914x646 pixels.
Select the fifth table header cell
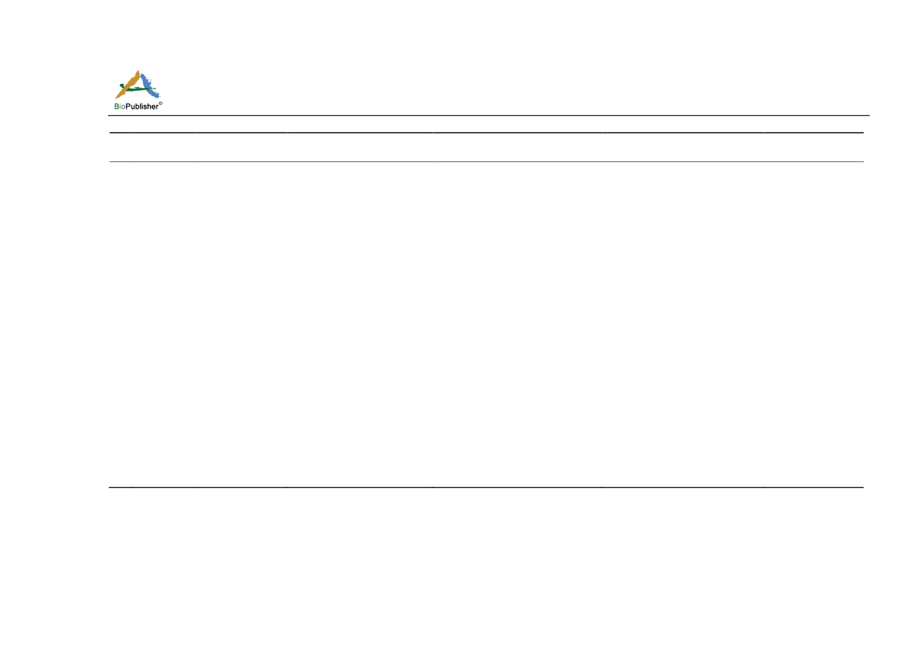517,147
